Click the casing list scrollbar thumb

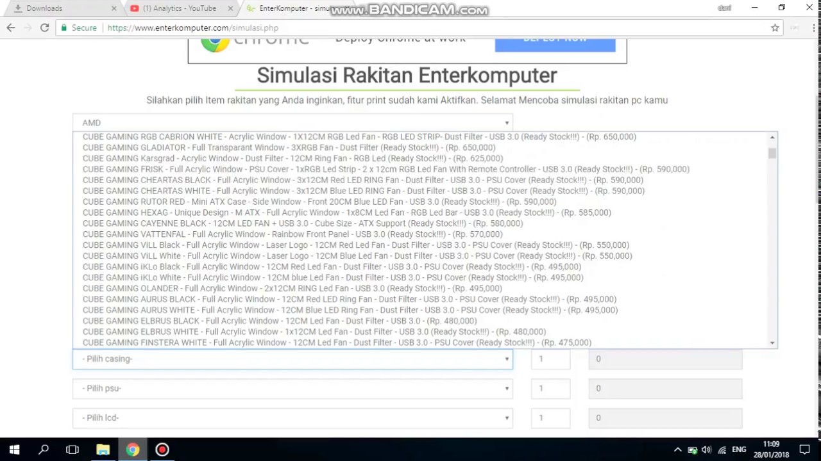(x=772, y=153)
